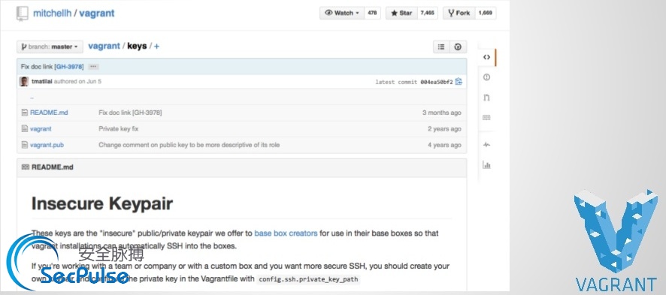
Task: Click the README.md panel header icon
Action: [x=25, y=167]
